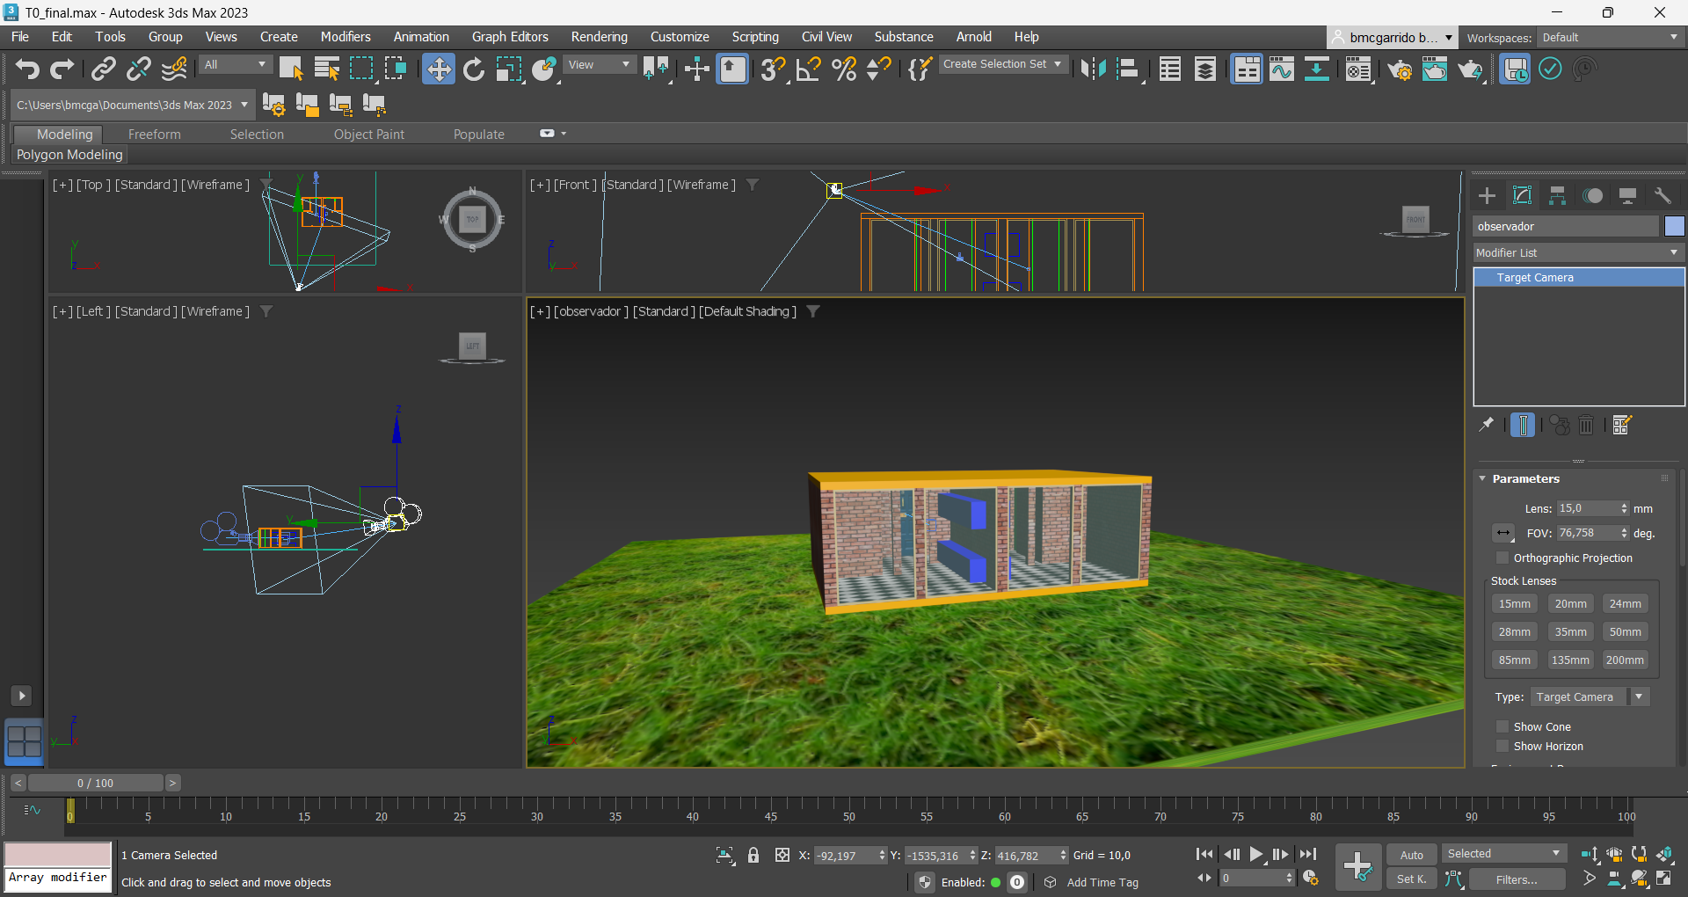Choose the 35mm stock lens button
The height and width of the screenshot is (897, 1688).
click(1570, 632)
